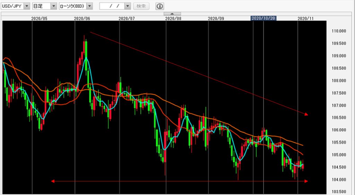The image size is (355, 195).
Task: Click the 2020/05 date axis label
Action: click(x=39, y=18)
